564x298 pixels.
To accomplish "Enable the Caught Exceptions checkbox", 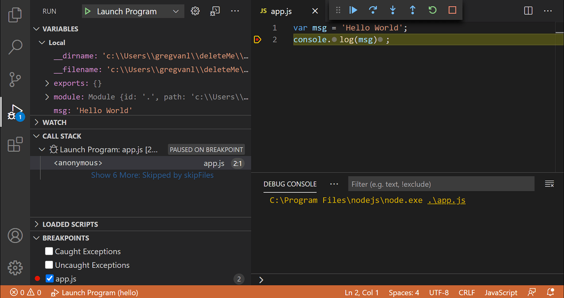I will point(50,251).
